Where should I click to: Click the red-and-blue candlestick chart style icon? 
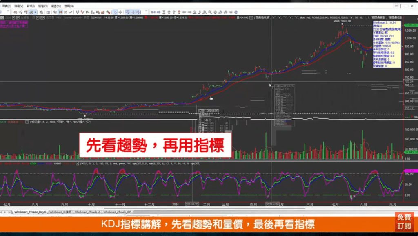pyautogui.click(x=61, y=12)
